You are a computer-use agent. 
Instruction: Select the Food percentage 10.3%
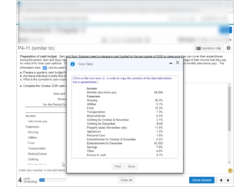point(159,108)
